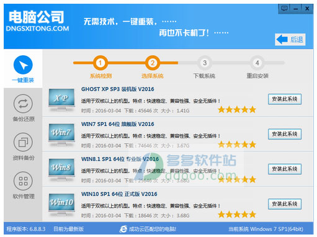Screen dimensions: 317x237
Task: Click Win7 size 3.67G text
Action: [175, 146]
